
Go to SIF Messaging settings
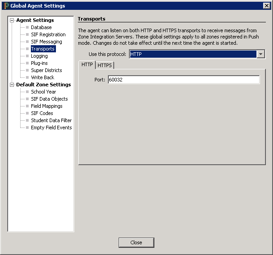coord(46,42)
